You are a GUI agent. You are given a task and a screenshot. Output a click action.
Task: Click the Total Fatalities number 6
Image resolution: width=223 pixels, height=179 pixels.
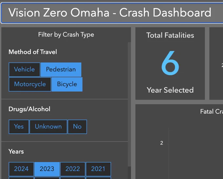point(170,63)
